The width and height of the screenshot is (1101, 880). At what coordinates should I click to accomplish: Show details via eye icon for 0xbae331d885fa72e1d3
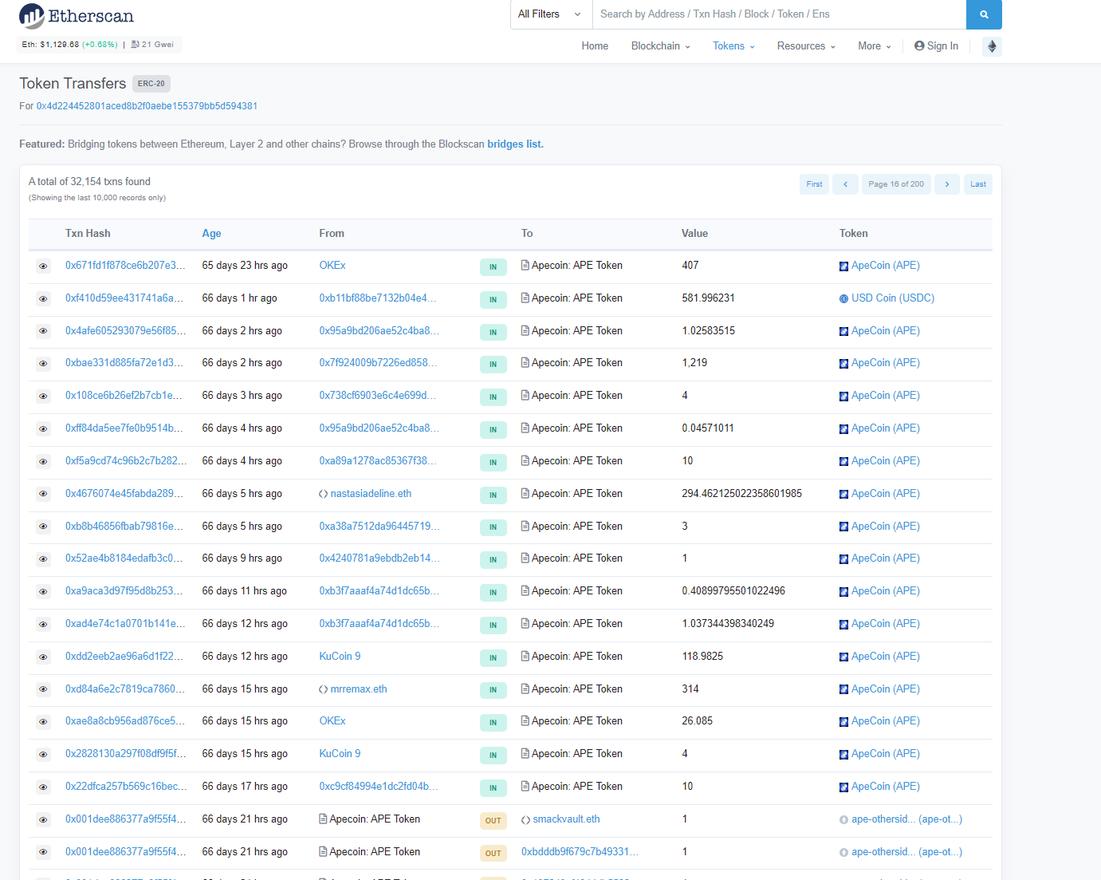pos(43,364)
